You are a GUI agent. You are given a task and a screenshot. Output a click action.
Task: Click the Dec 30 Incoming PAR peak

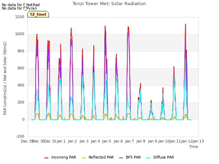(x=37, y=34)
